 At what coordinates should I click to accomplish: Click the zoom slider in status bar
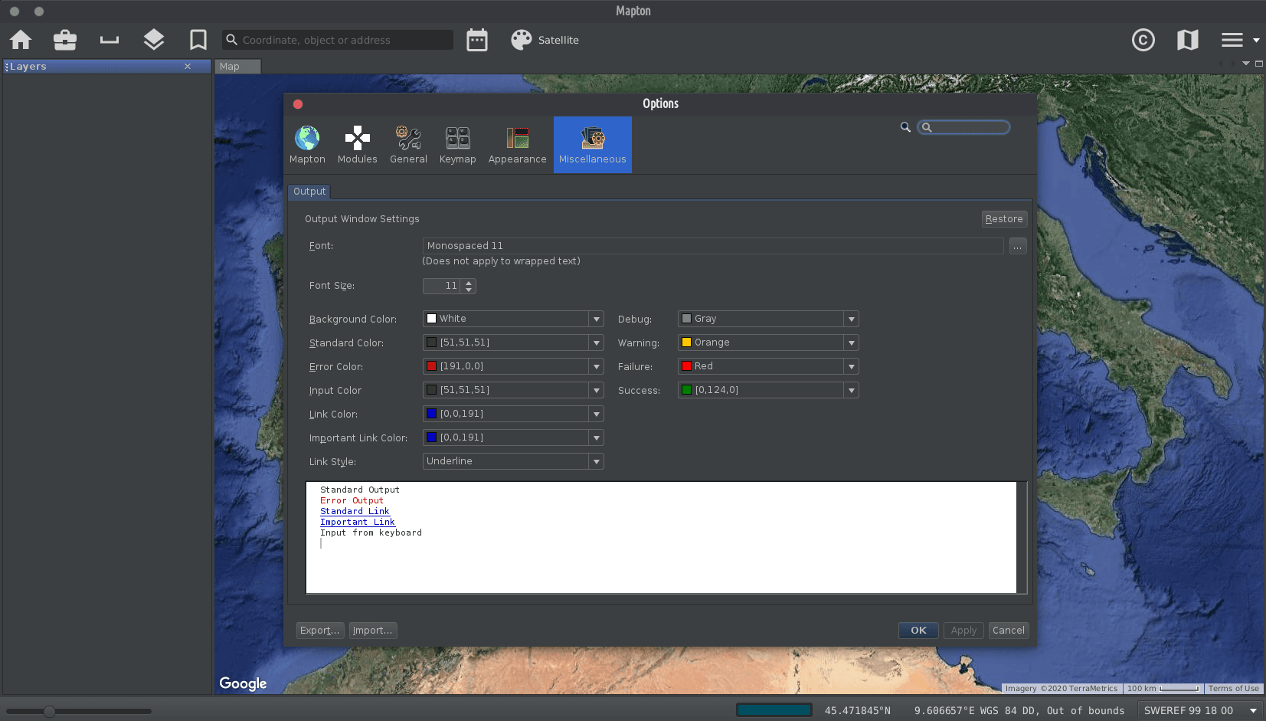[x=50, y=711]
